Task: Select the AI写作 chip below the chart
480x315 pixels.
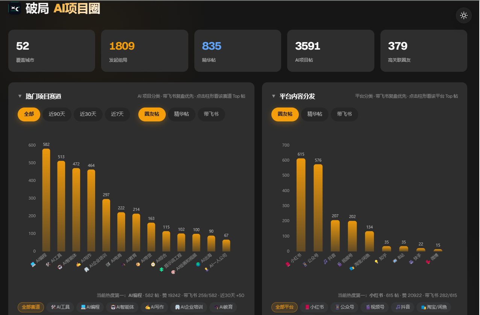Action: coord(154,307)
